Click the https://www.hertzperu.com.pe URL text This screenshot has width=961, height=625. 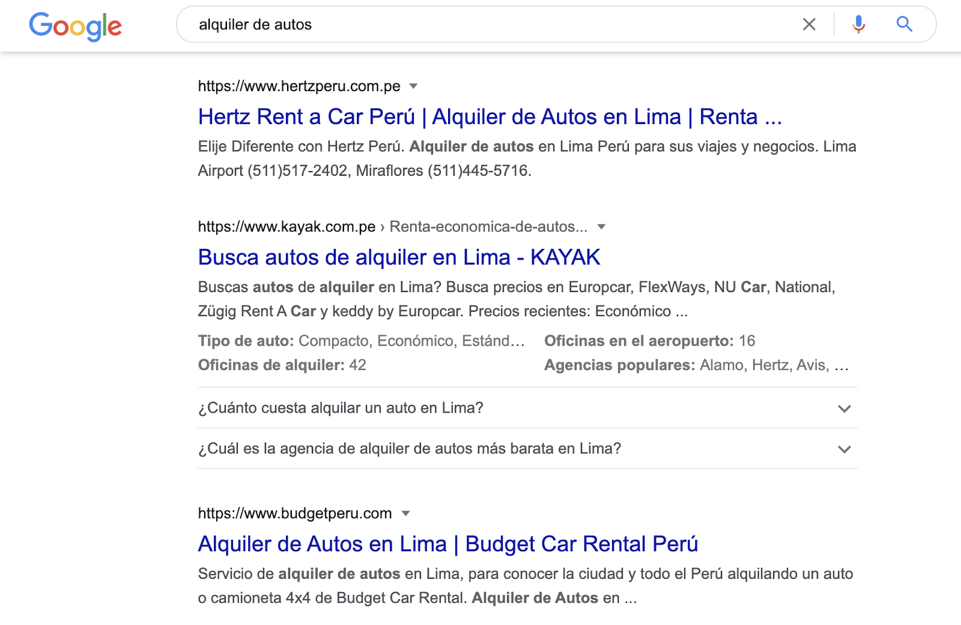(299, 86)
